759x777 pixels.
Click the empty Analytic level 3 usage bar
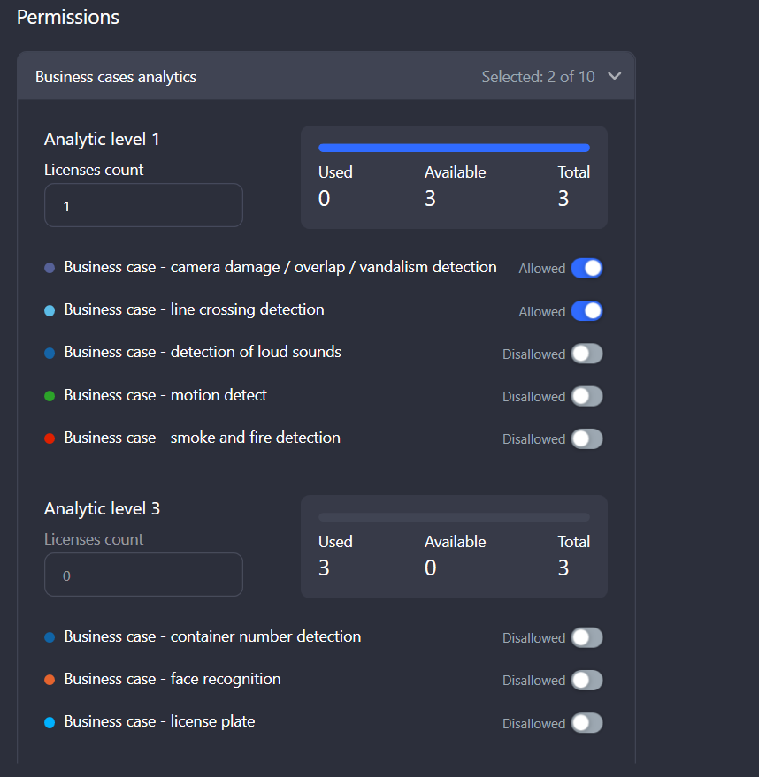coord(454,517)
